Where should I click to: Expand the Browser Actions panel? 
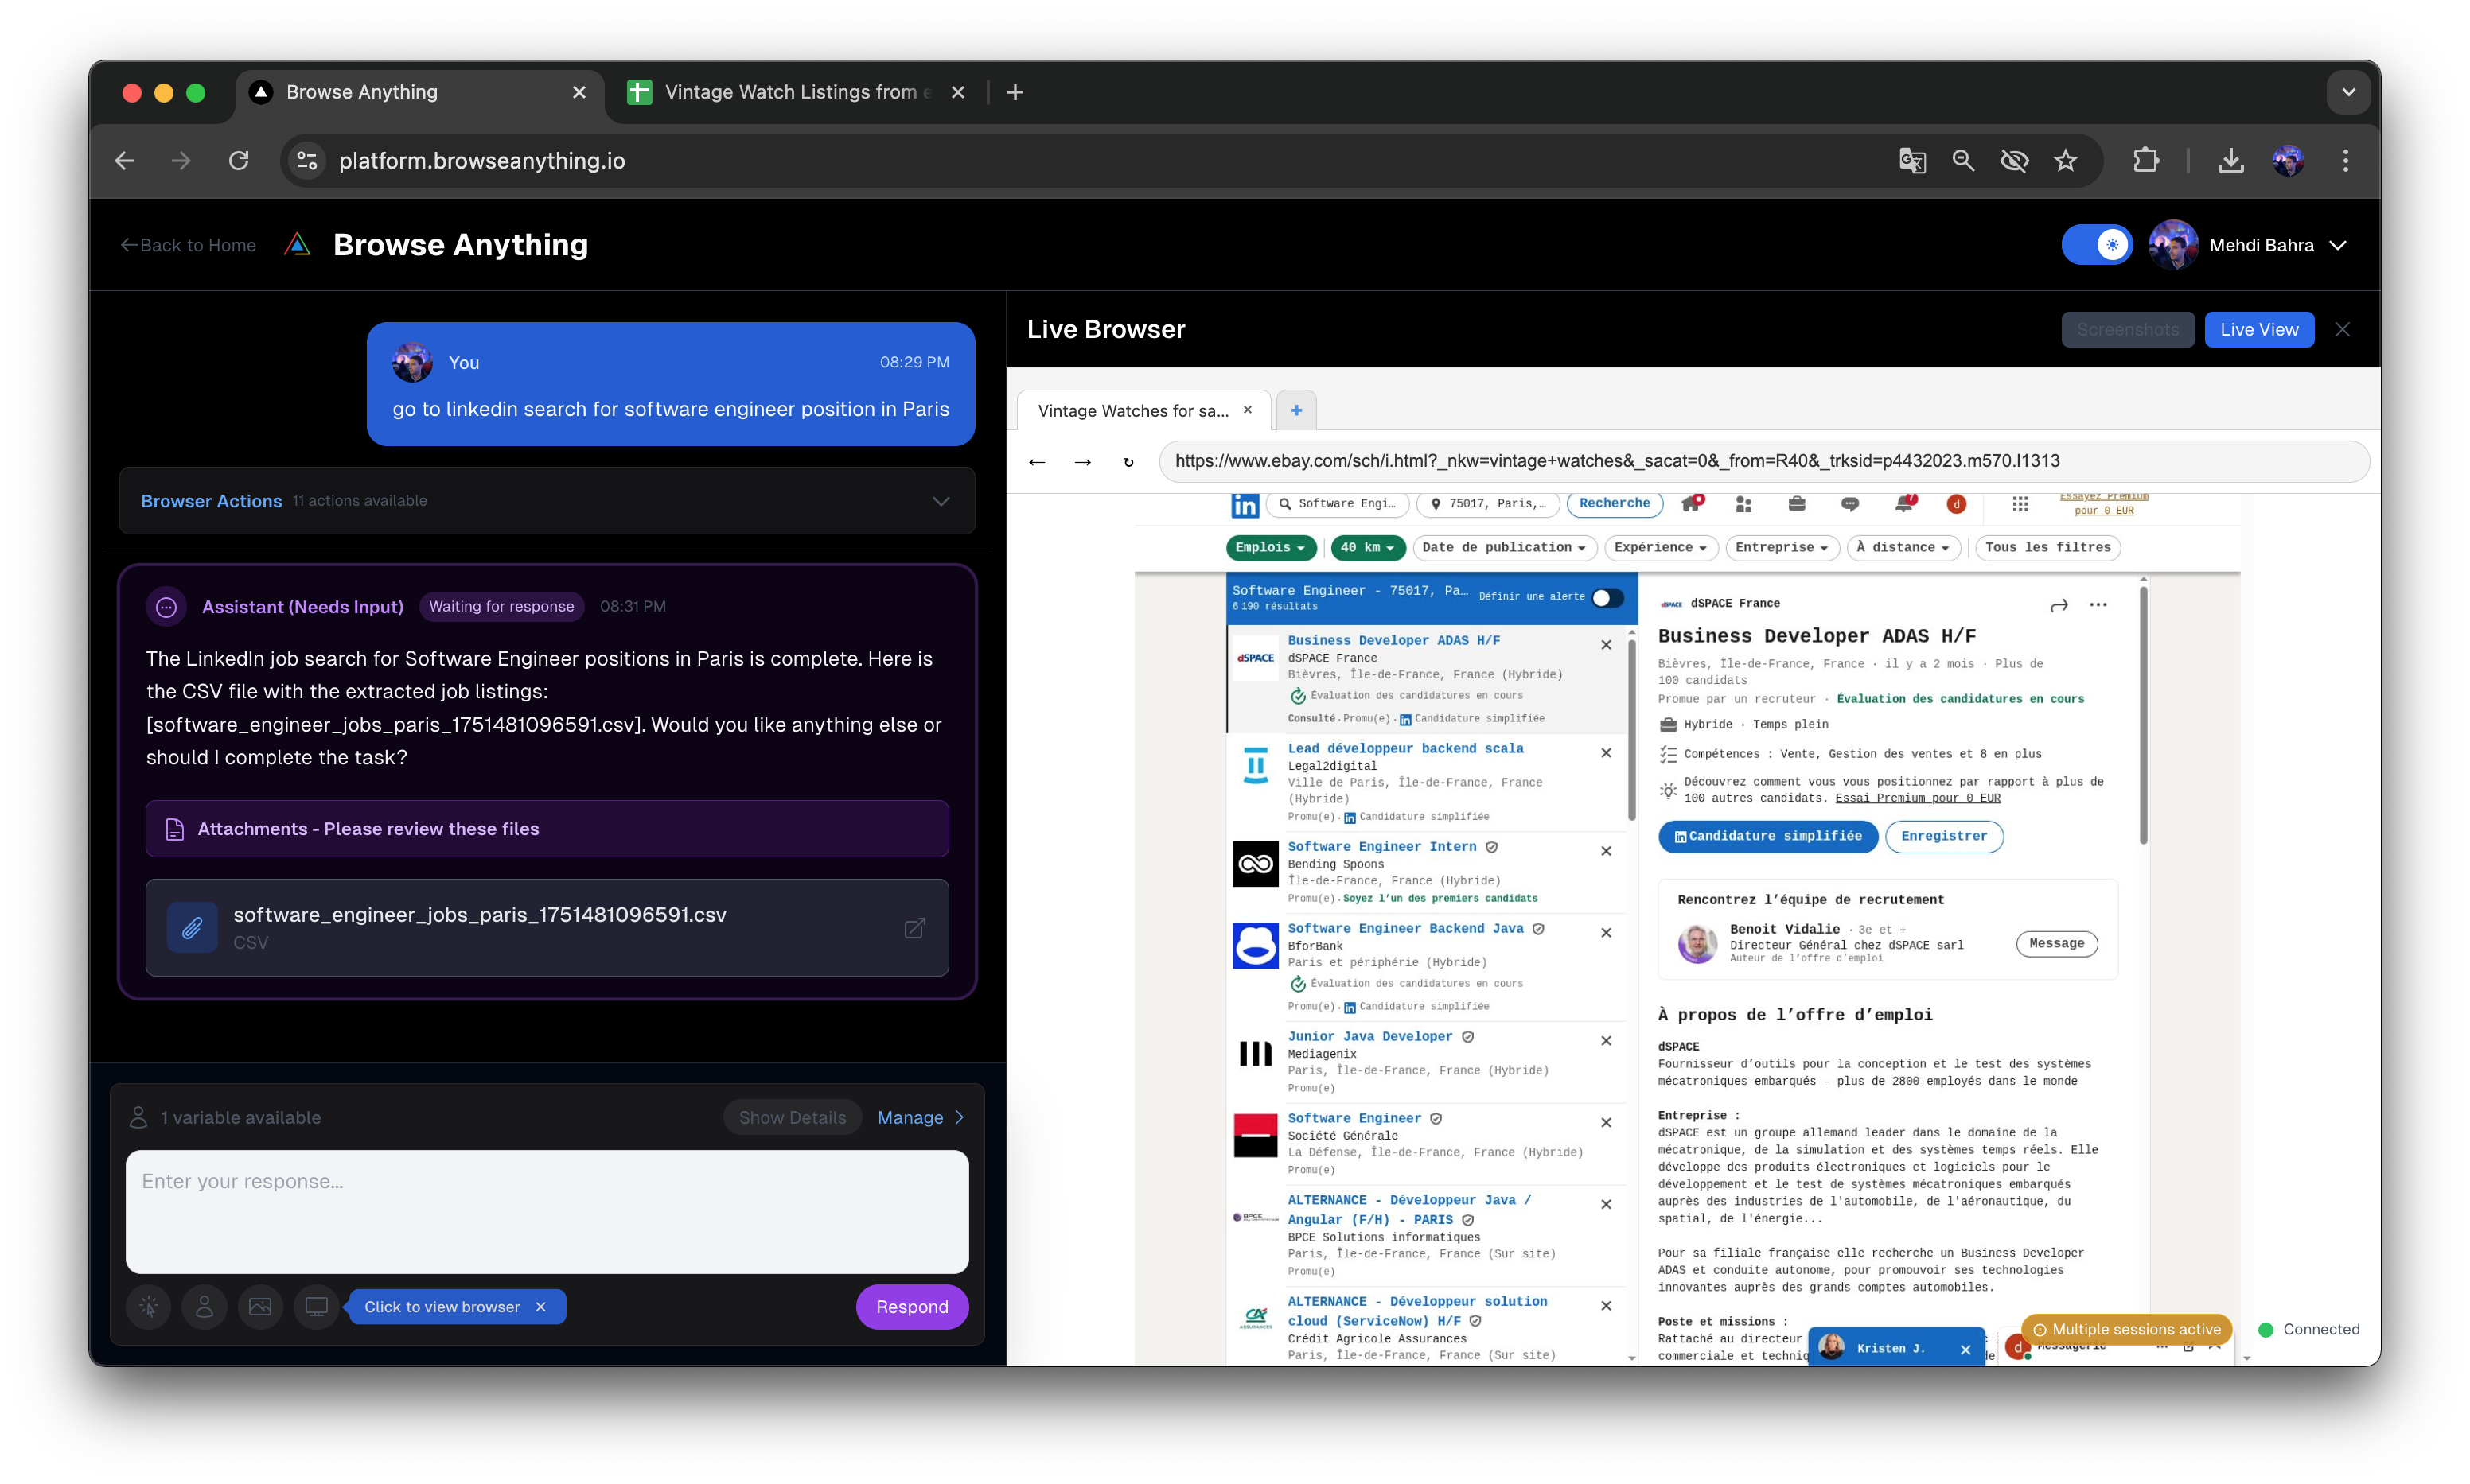(x=546, y=500)
